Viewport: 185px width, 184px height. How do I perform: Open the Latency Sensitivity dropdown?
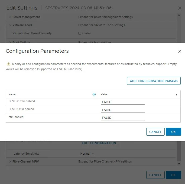click(x=87, y=154)
